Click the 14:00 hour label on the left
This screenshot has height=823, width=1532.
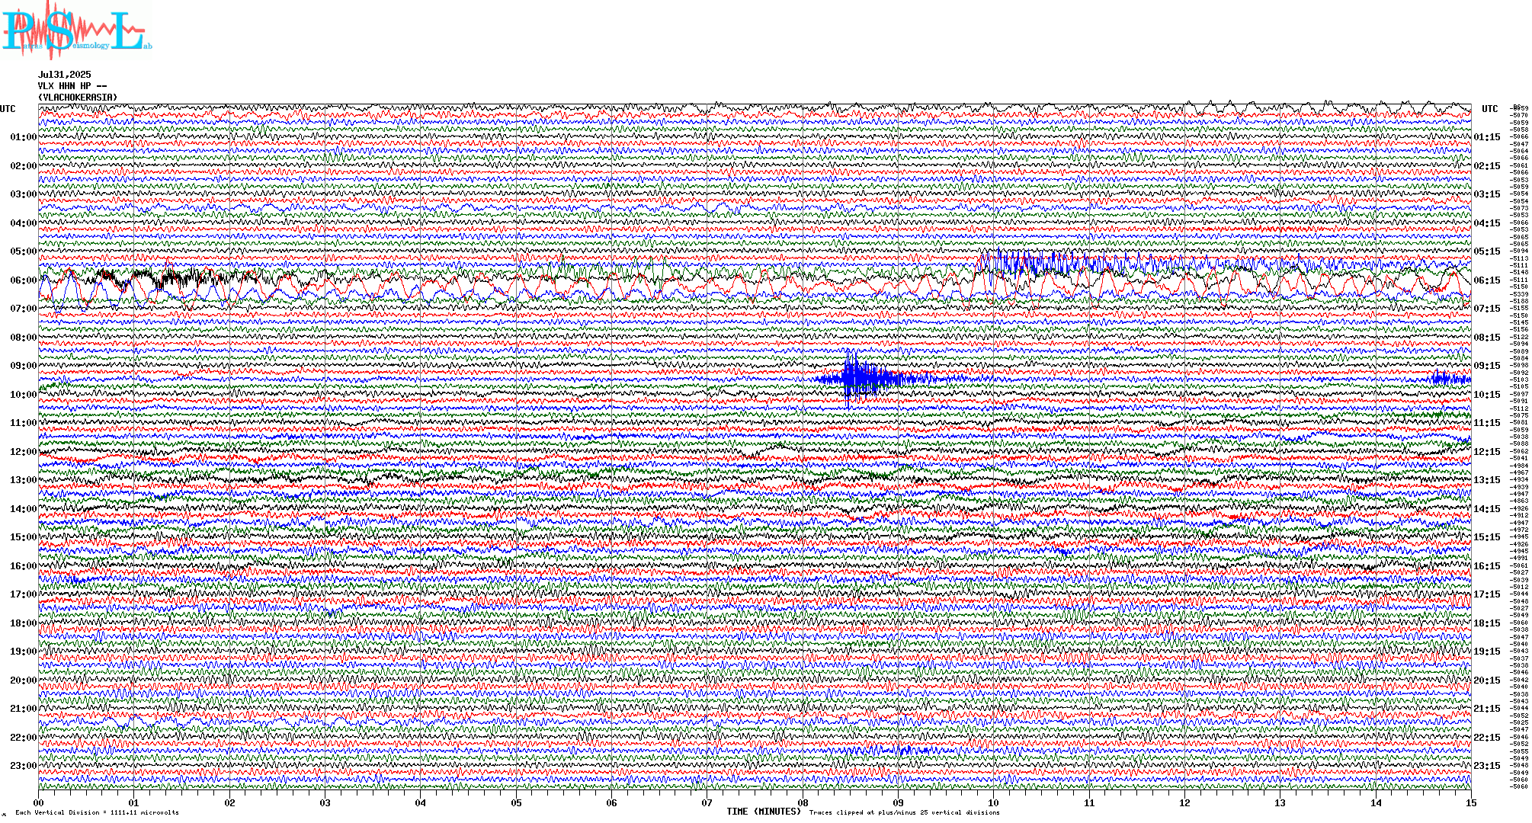24,509
